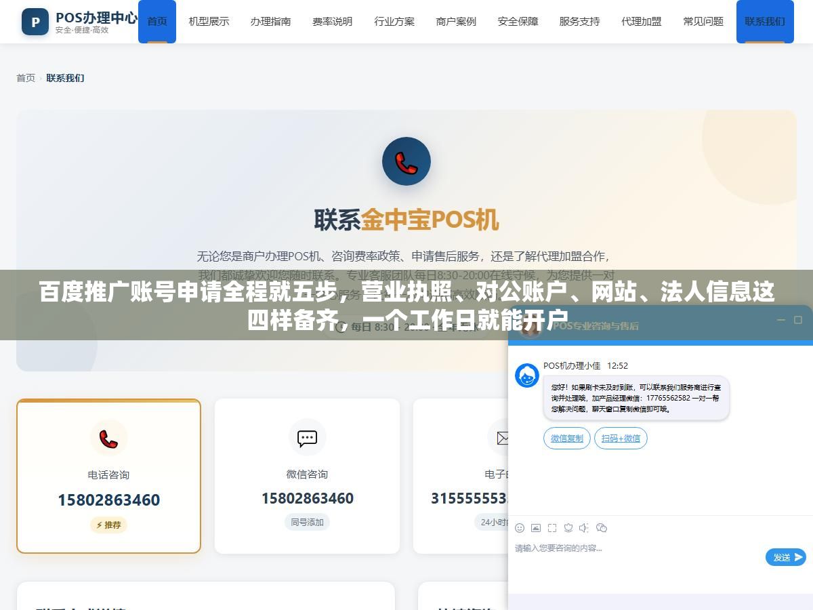Toggle the sound speaker icon in chat

(x=584, y=528)
